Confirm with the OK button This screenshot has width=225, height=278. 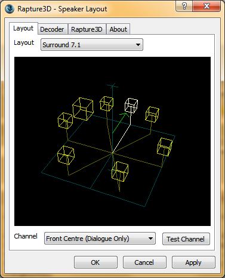coord(95,262)
